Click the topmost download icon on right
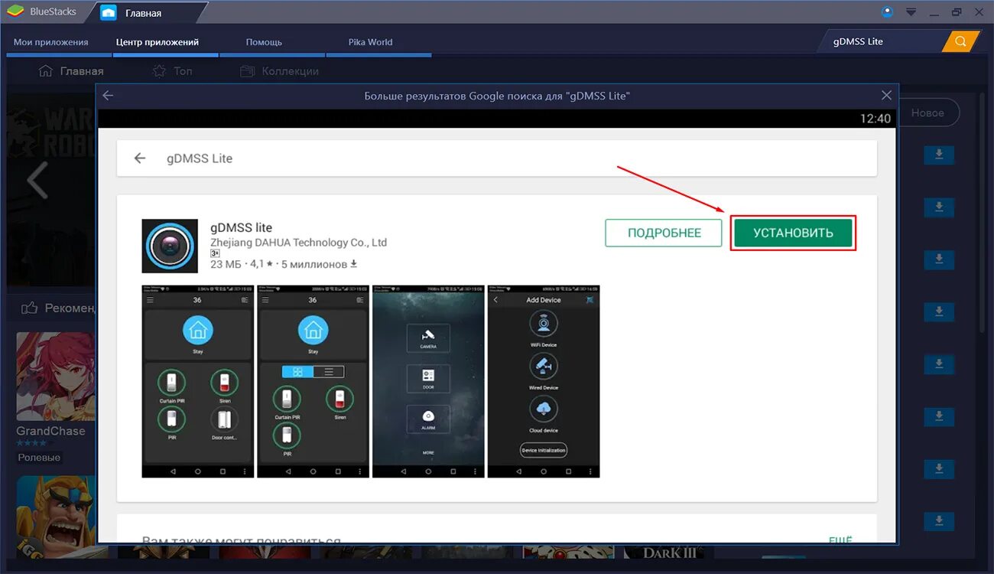Viewport: 994px width, 574px height. coord(939,155)
